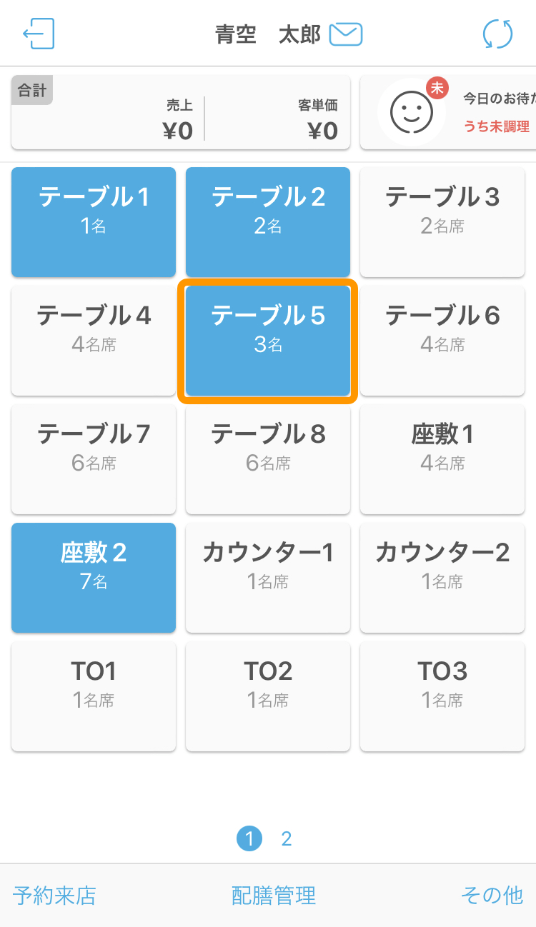The width and height of the screenshot is (536, 927).
Task: Click the refresh sync icon
Action: pos(497,34)
